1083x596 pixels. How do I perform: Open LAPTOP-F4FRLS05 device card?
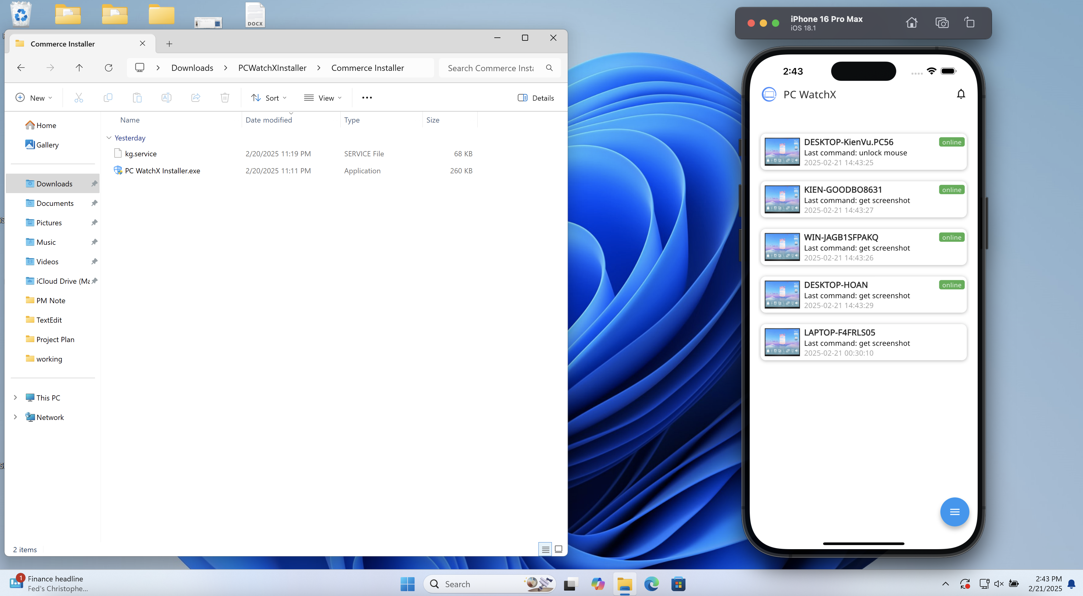pos(863,342)
